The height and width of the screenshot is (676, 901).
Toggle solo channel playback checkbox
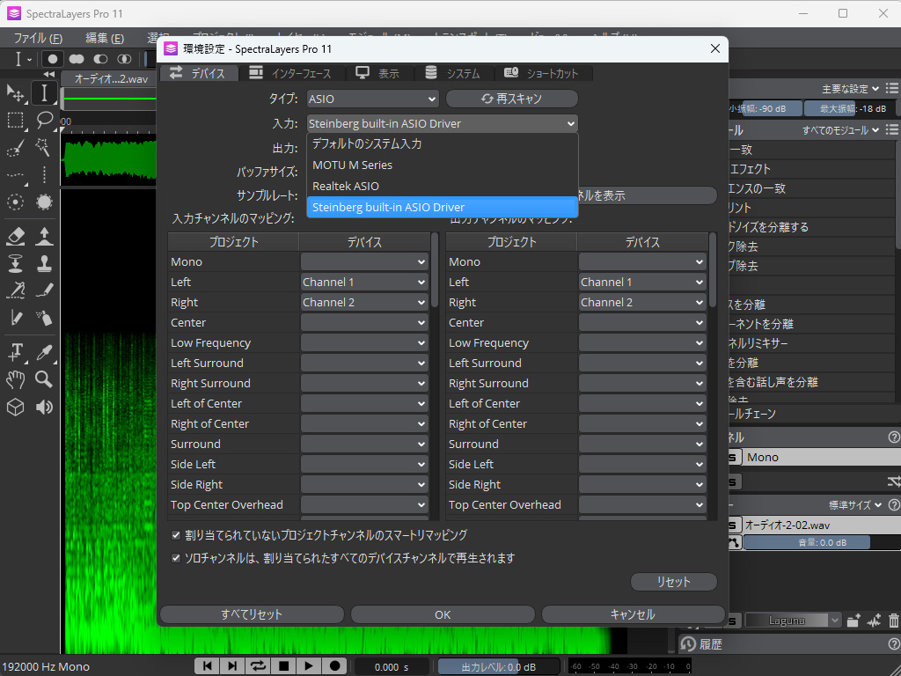pos(177,558)
